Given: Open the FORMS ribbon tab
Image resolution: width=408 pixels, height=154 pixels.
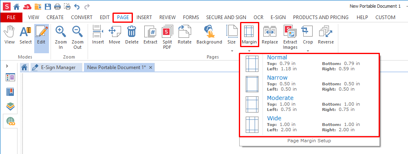Looking at the screenshot, I should 191,17.
